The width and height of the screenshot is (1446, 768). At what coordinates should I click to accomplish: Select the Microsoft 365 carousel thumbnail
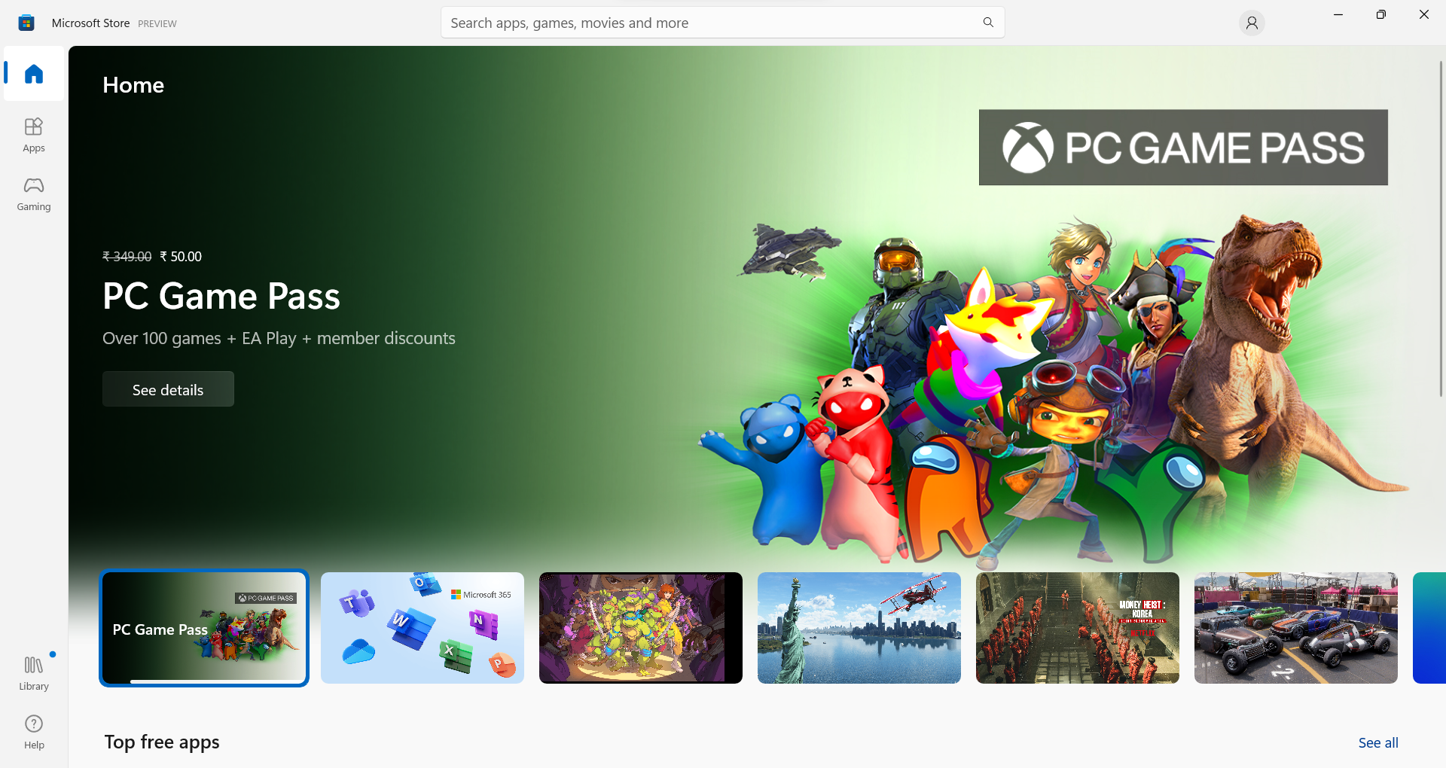[423, 628]
